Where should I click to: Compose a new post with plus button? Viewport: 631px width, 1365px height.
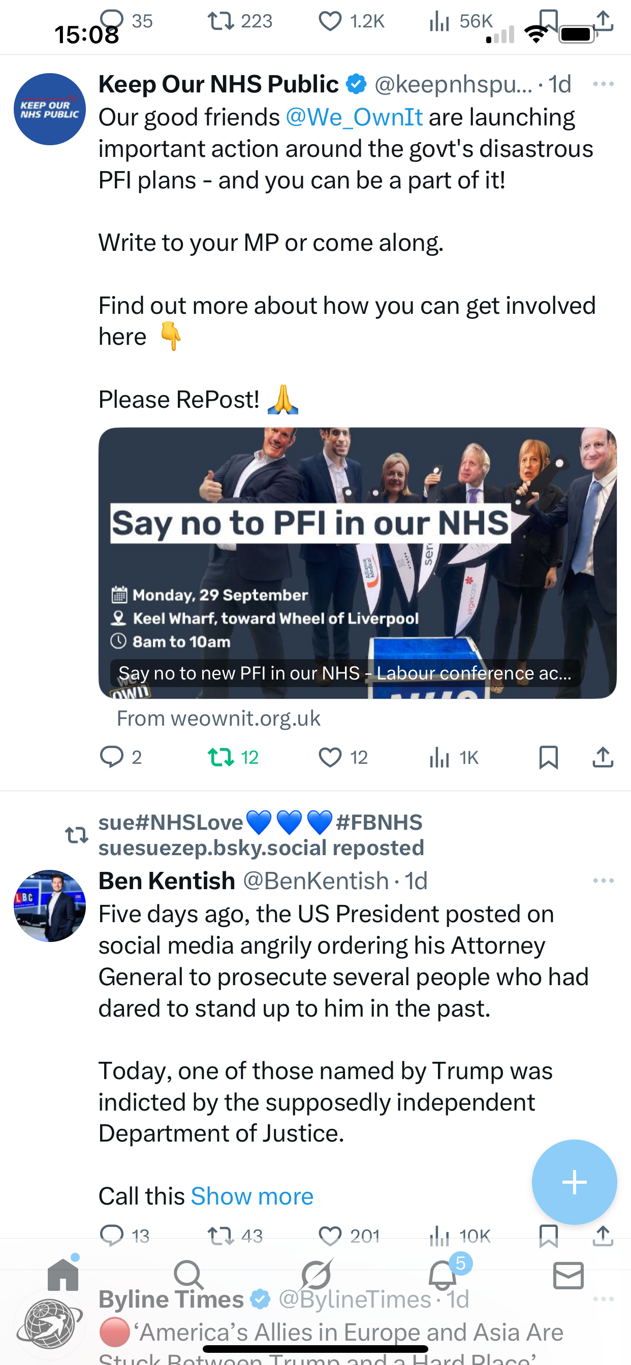574,1182
